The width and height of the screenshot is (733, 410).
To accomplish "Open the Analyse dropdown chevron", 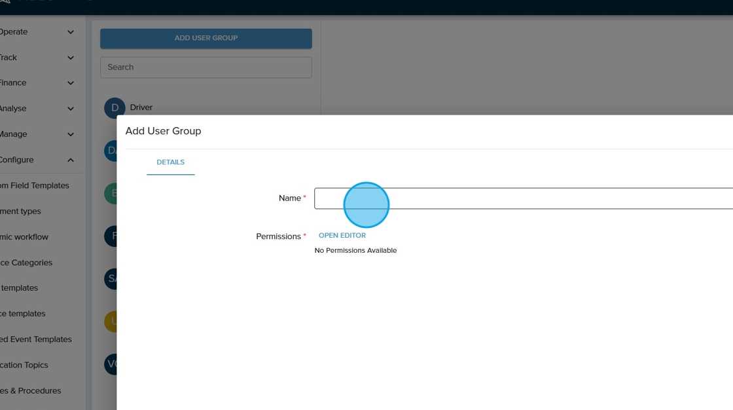I will (71, 109).
